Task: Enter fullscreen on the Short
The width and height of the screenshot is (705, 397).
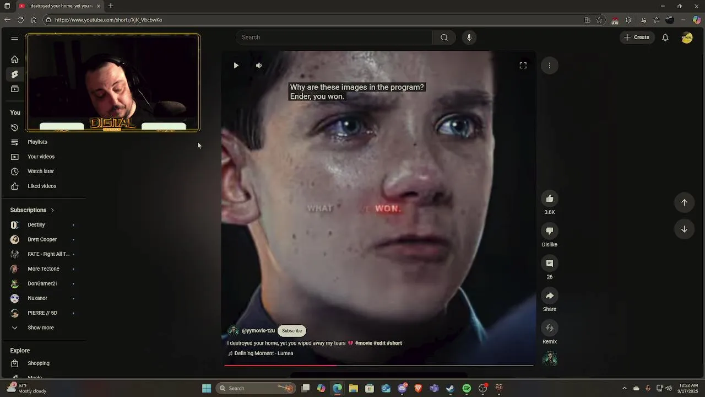Action: (523, 66)
